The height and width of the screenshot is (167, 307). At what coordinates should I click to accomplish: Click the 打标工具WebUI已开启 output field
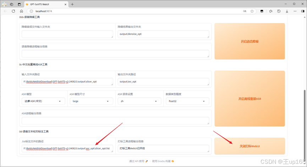coord(163,149)
